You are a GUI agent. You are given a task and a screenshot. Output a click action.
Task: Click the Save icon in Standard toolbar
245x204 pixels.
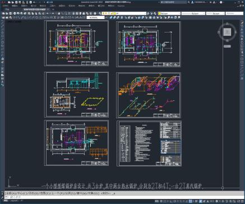(11, 13)
